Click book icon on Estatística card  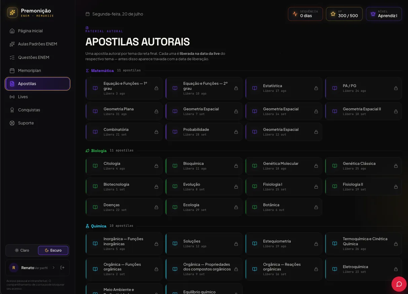tap(255, 88)
